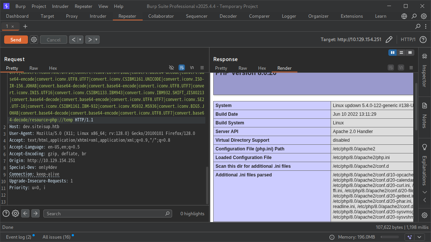
Task: Click the Search field at the bottom
Action: pyautogui.click(x=107, y=213)
